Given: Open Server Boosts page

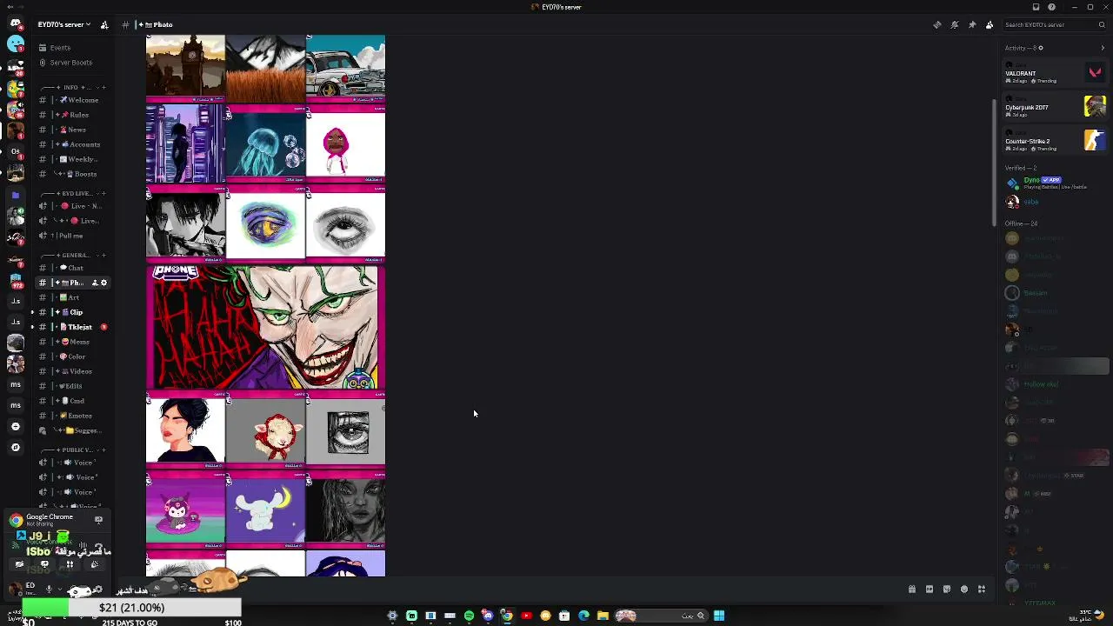Looking at the screenshot, I should click(x=73, y=63).
